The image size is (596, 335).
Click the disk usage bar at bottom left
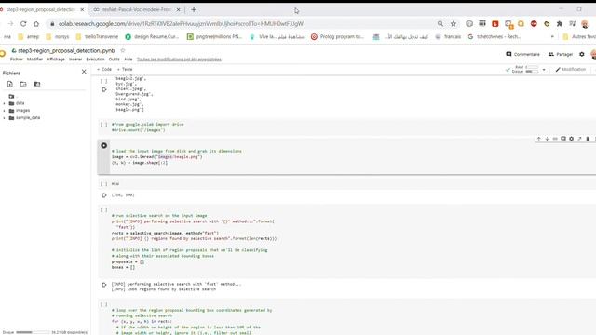[33, 332]
